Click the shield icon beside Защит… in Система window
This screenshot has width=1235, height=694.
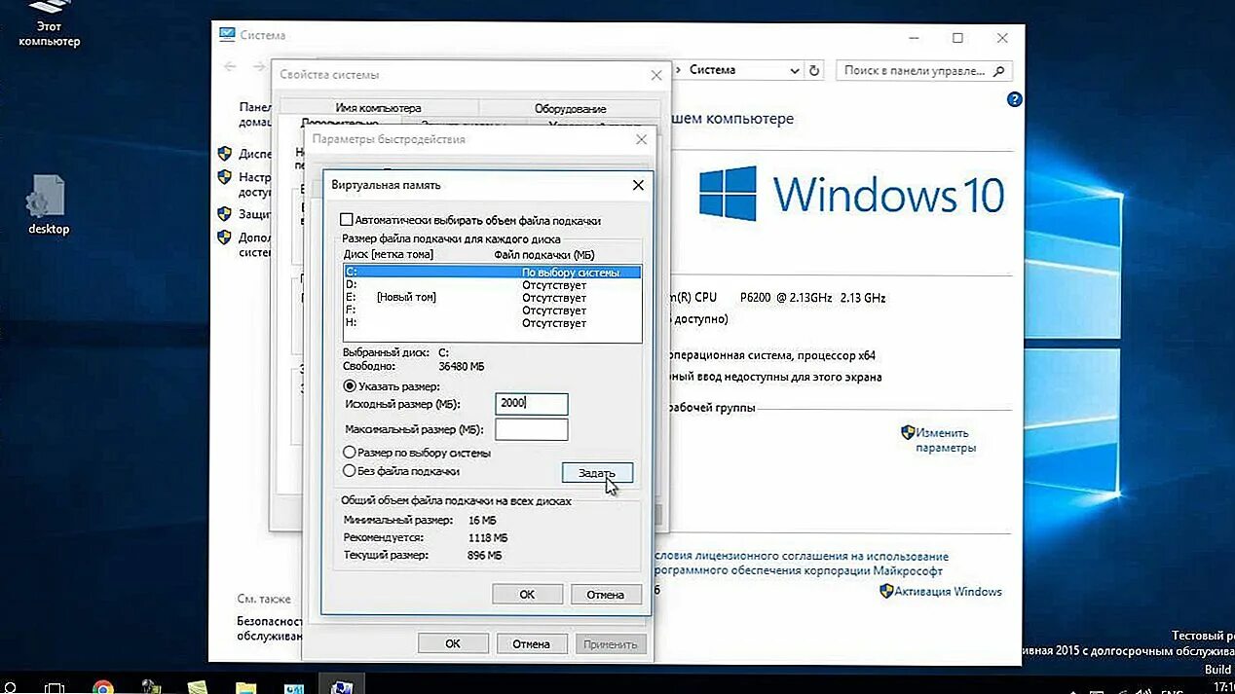pyautogui.click(x=224, y=213)
